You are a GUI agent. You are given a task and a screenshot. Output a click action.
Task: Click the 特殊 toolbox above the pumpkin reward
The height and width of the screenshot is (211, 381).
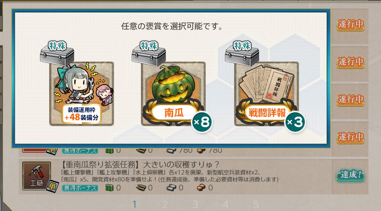pyautogui.click(x=149, y=54)
